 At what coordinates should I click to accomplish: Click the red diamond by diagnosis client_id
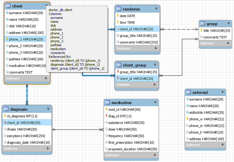click(x=5, y=122)
